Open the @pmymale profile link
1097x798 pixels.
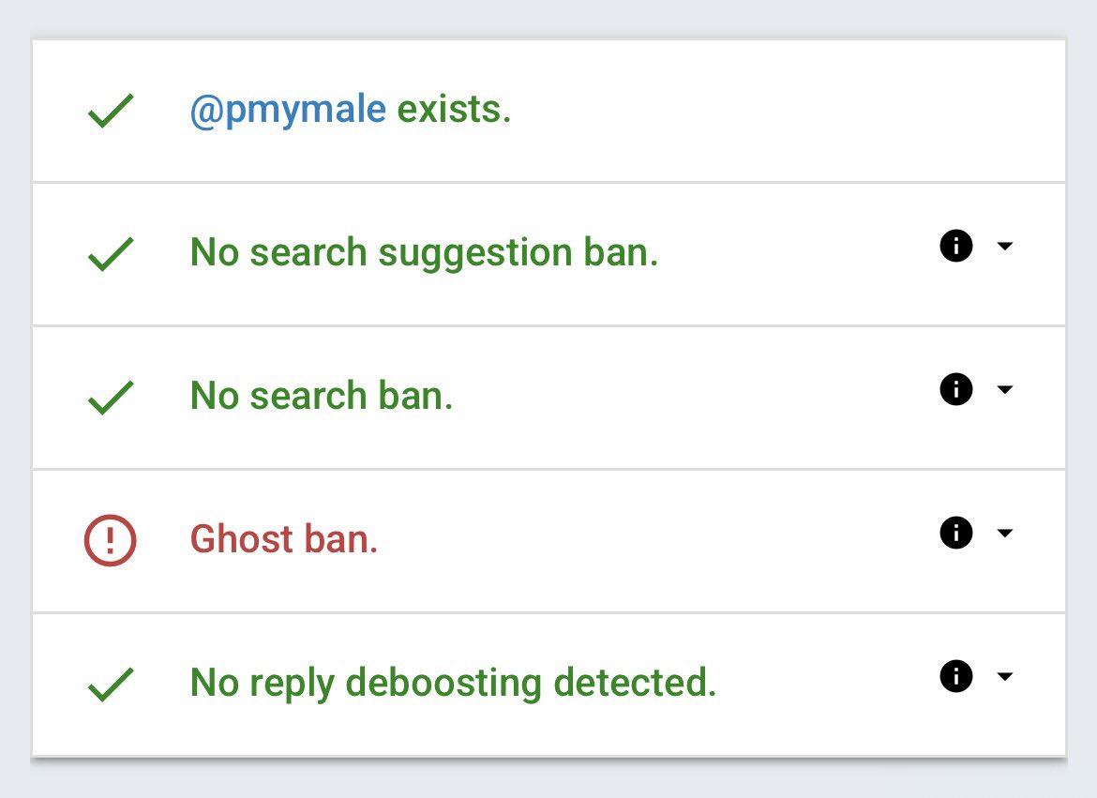click(x=288, y=111)
